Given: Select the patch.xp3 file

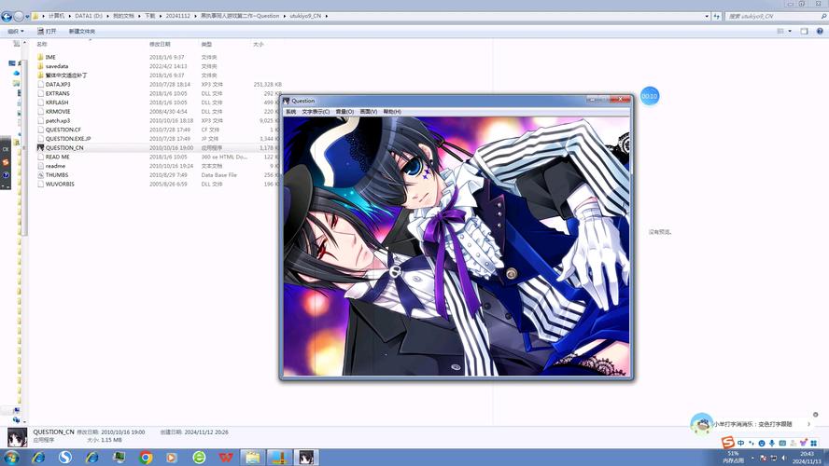Looking at the screenshot, I should (x=58, y=120).
